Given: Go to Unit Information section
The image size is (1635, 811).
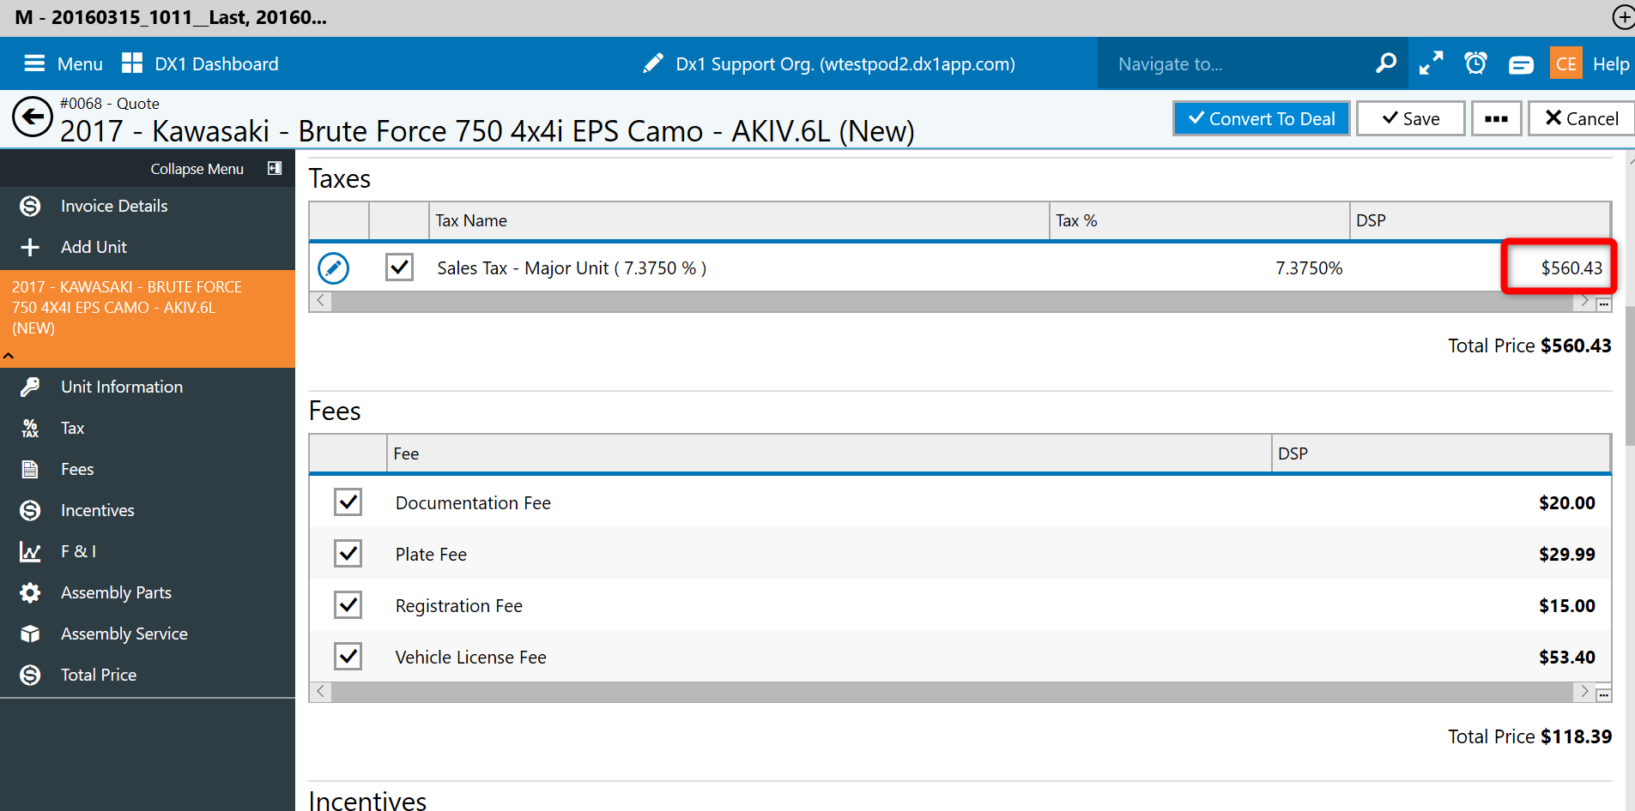Looking at the screenshot, I should click(x=122, y=387).
